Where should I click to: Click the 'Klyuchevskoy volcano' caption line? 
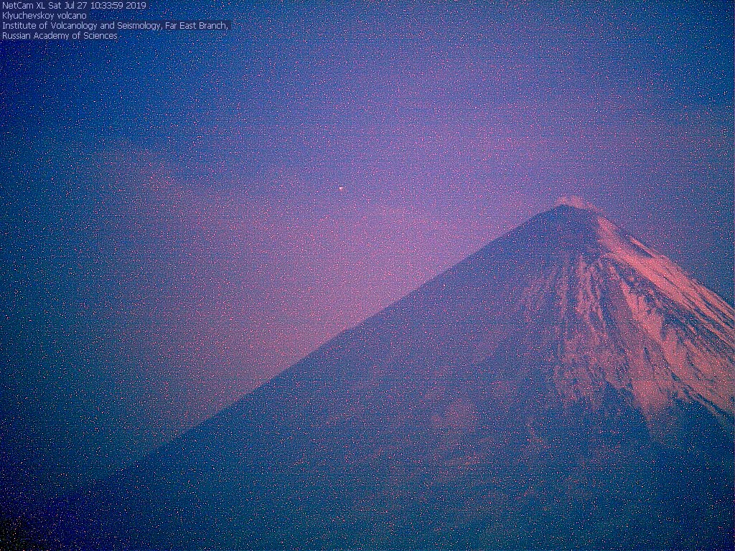45,16
